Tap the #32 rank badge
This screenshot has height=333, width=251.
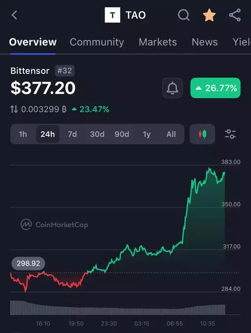pos(64,71)
